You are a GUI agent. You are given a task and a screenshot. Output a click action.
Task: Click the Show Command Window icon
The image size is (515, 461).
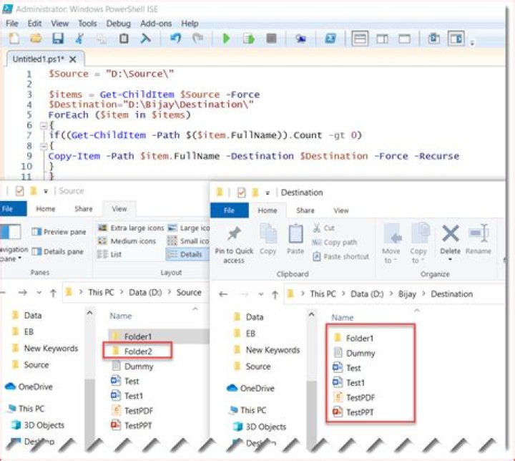tap(433, 39)
